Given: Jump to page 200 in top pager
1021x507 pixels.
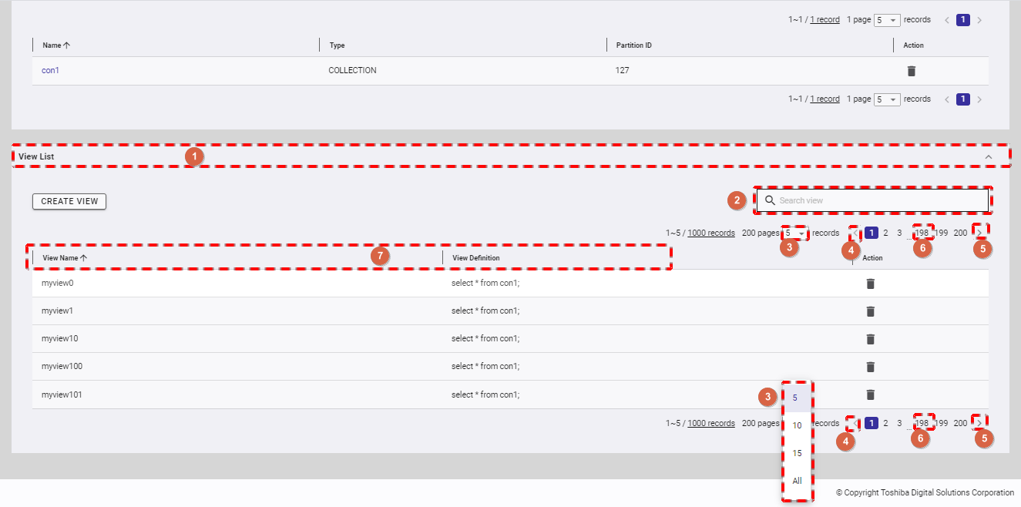Looking at the screenshot, I should coord(960,233).
